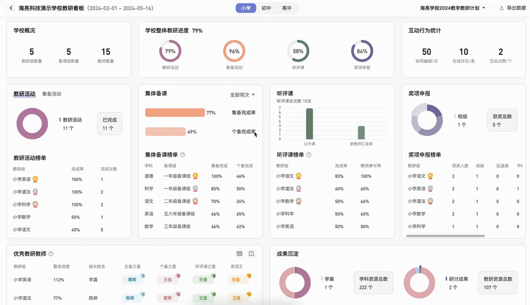Image resolution: width=530 pixels, height=305 pixels.
Task: Click the 77% 集备完成率 progress bar
Action: click(175, 113)
